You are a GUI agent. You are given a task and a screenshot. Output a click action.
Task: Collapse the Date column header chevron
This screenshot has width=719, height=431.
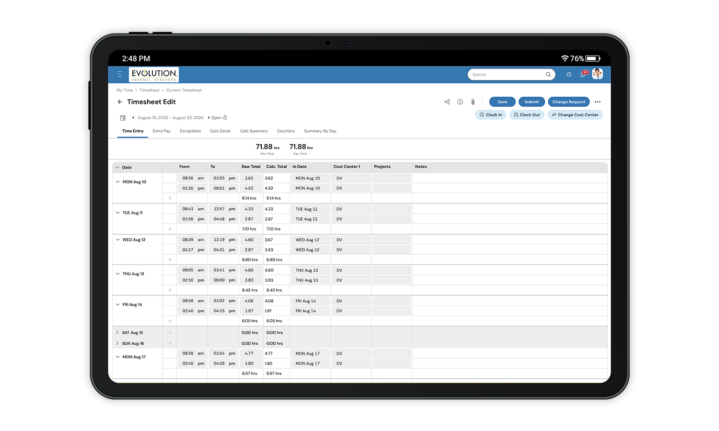[x=117, y=167]
